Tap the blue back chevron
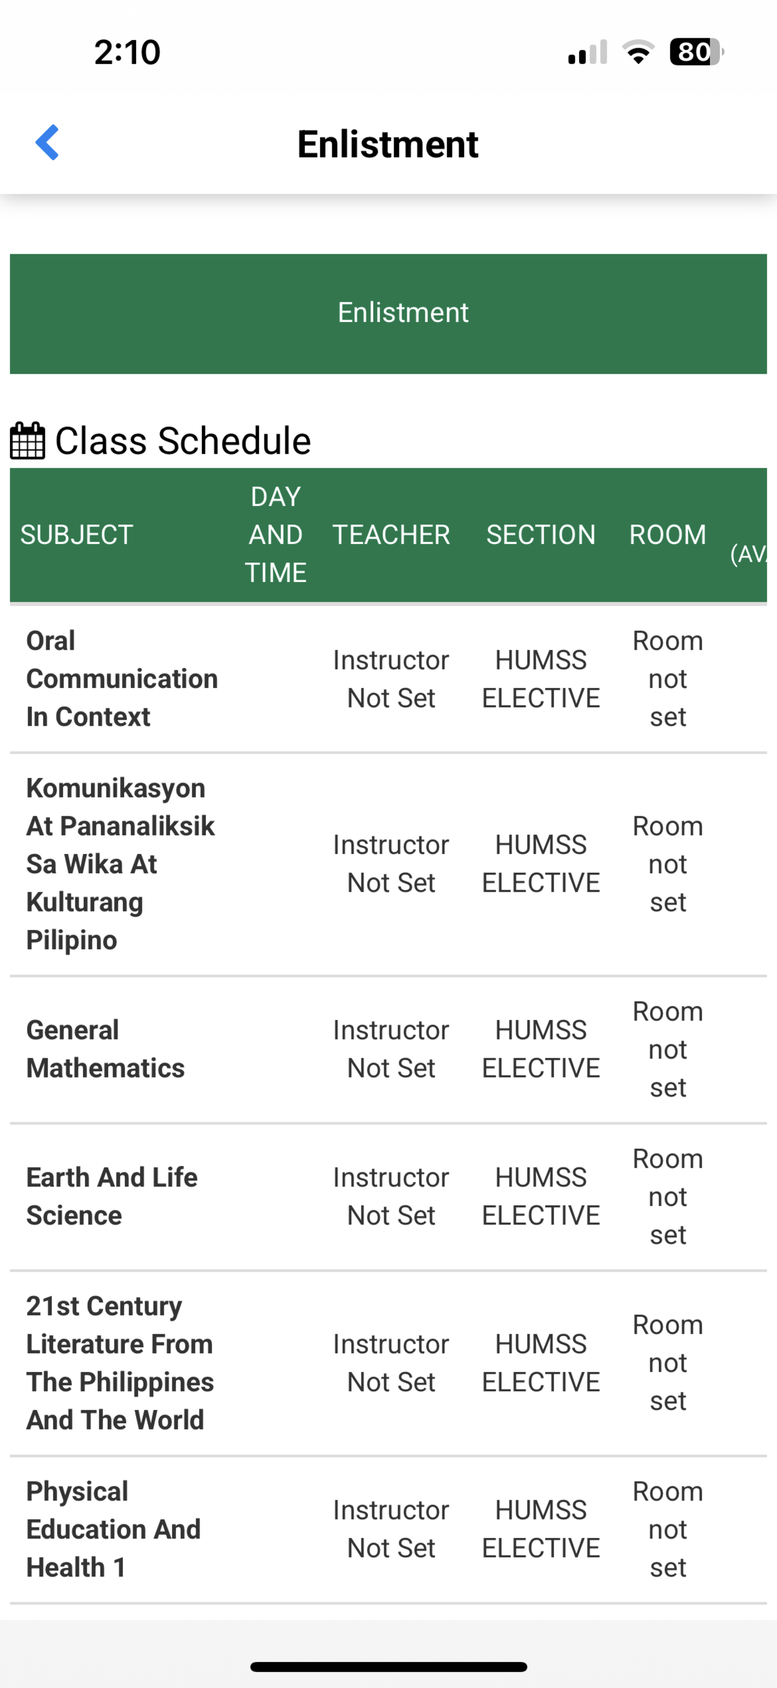The height and width of the screenshot is (1688, 777). point(47,142)
